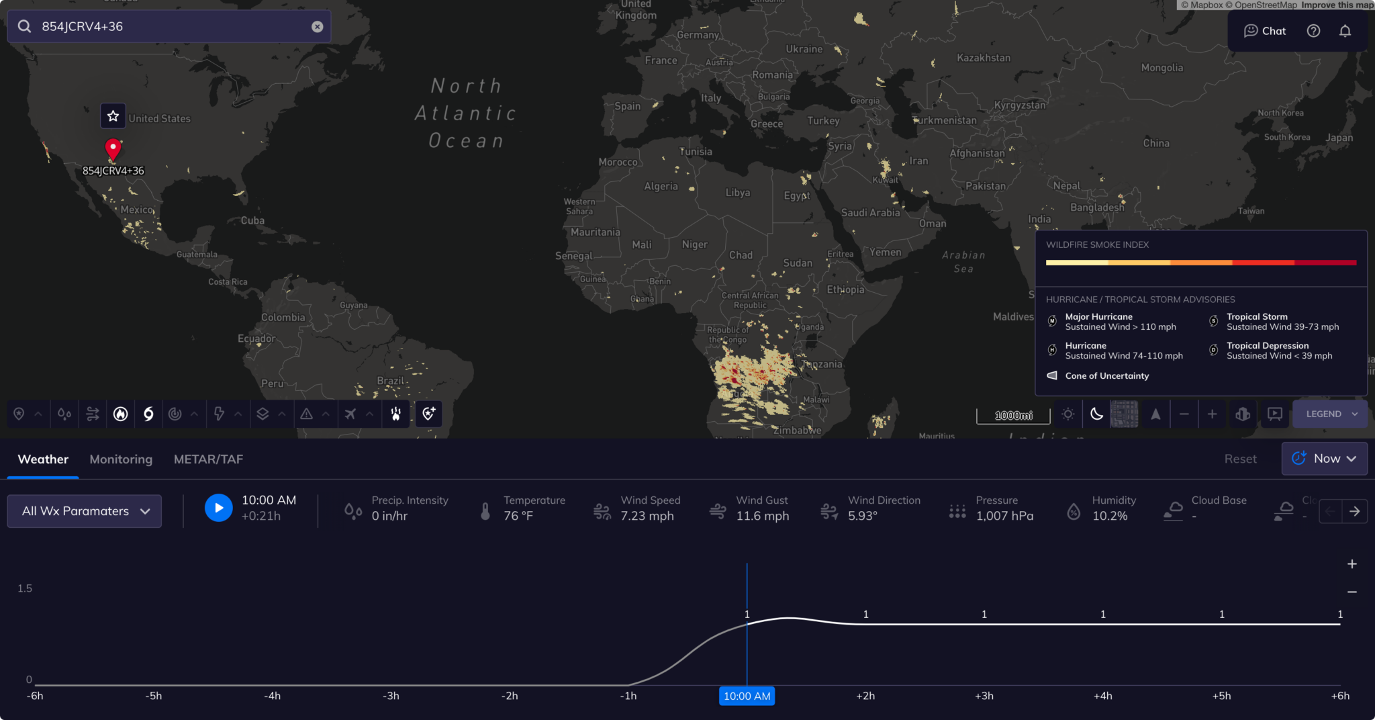Open the 3D buildings view icon

pyautogui.click(x=1242, y=414)
